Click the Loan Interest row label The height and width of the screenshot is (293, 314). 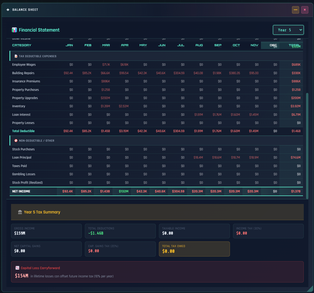click(21, 115)
